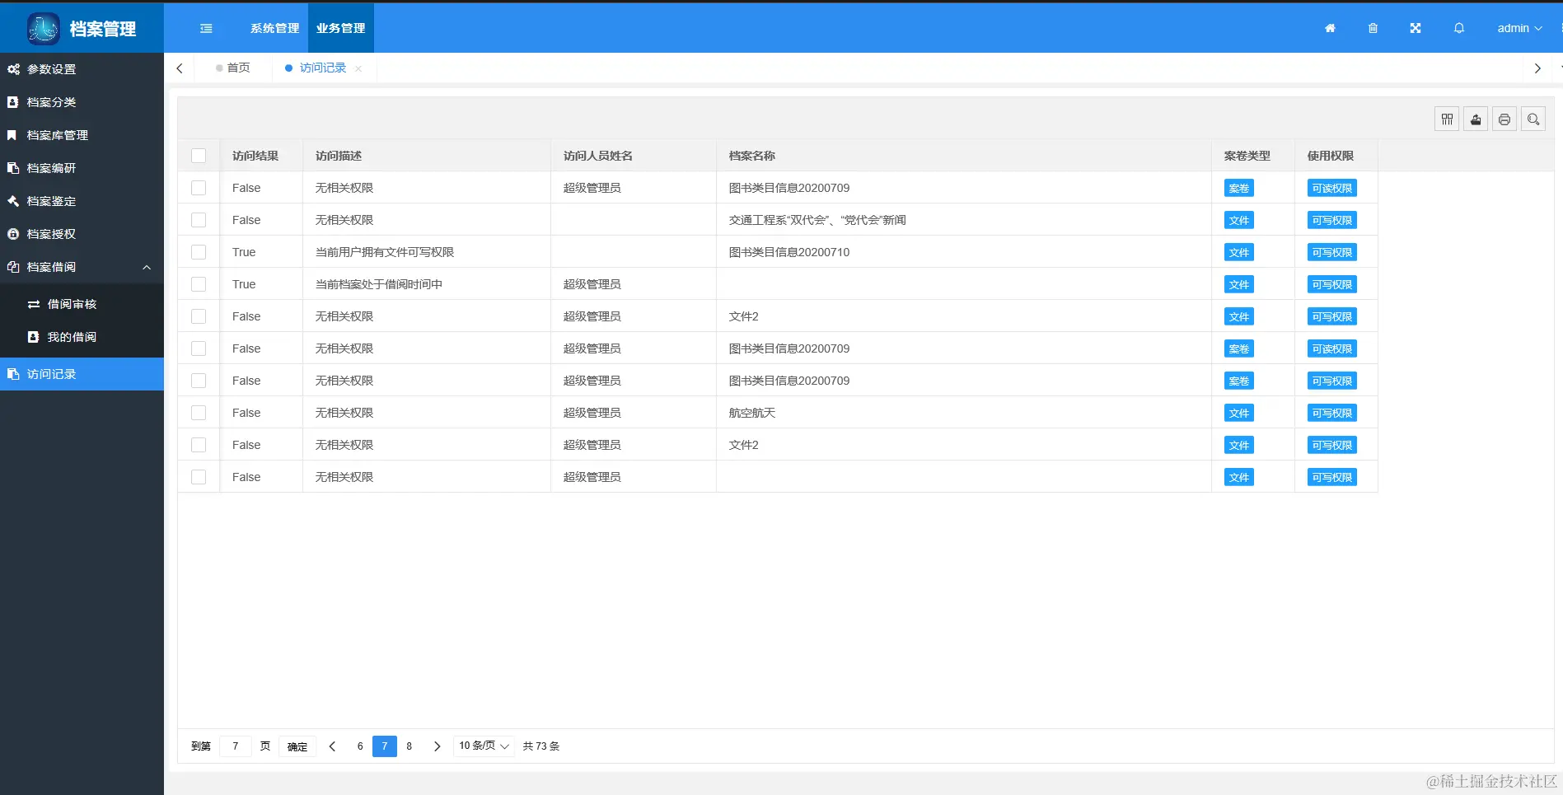This screenshot has width=1563, height=795.
Task: Check the checkbox for the 航空航天 row
Action: 199,412
